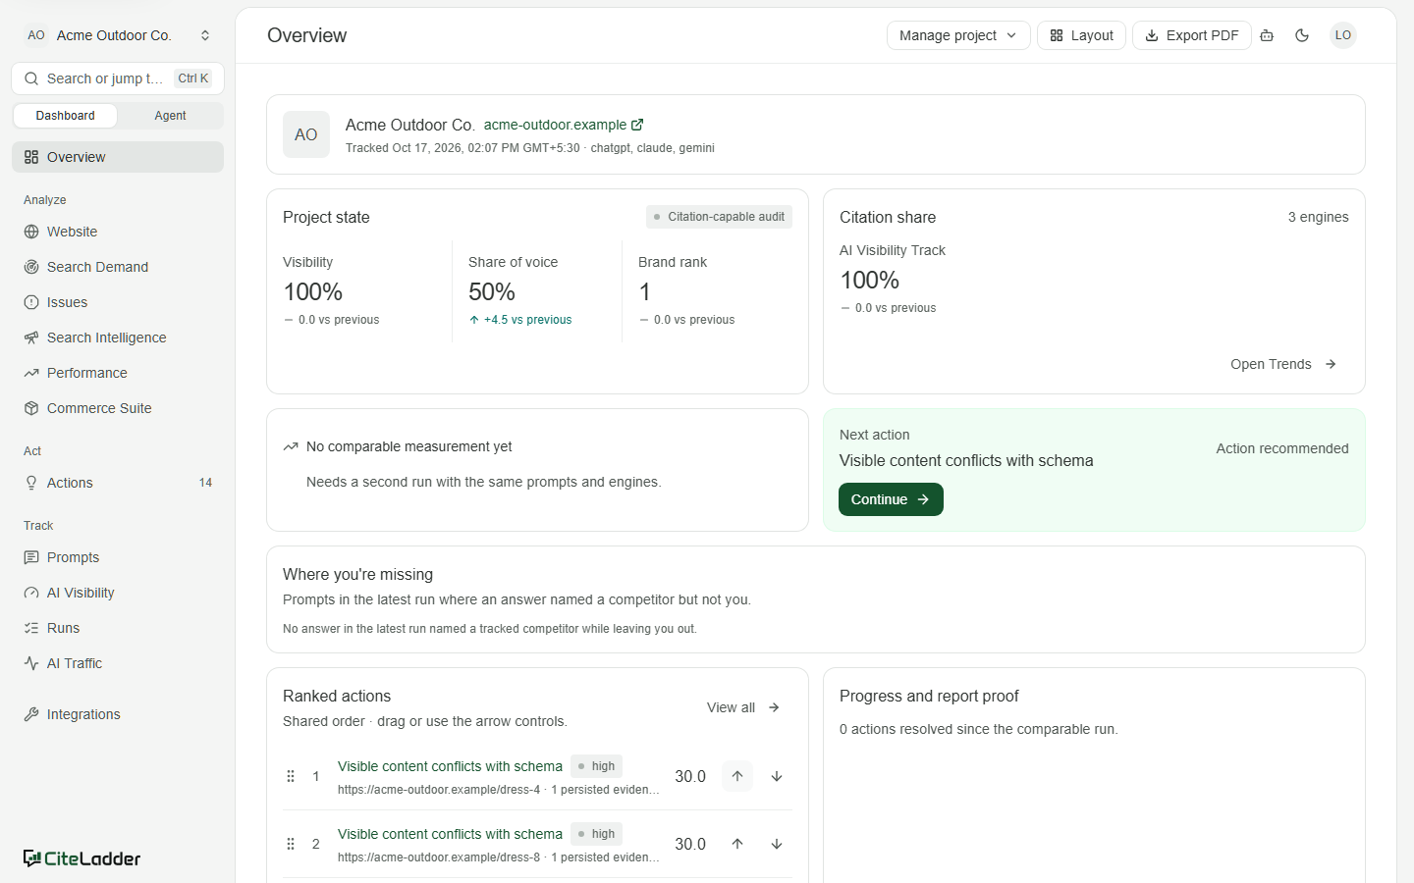The height and width of the screenshot is (883, 1414).
Task: Grab the drag handle for ranked action 2
Action: click(291, 844)
